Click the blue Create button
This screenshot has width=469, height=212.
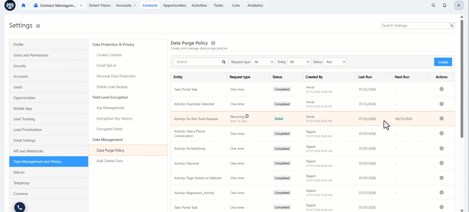click(443, 62)
